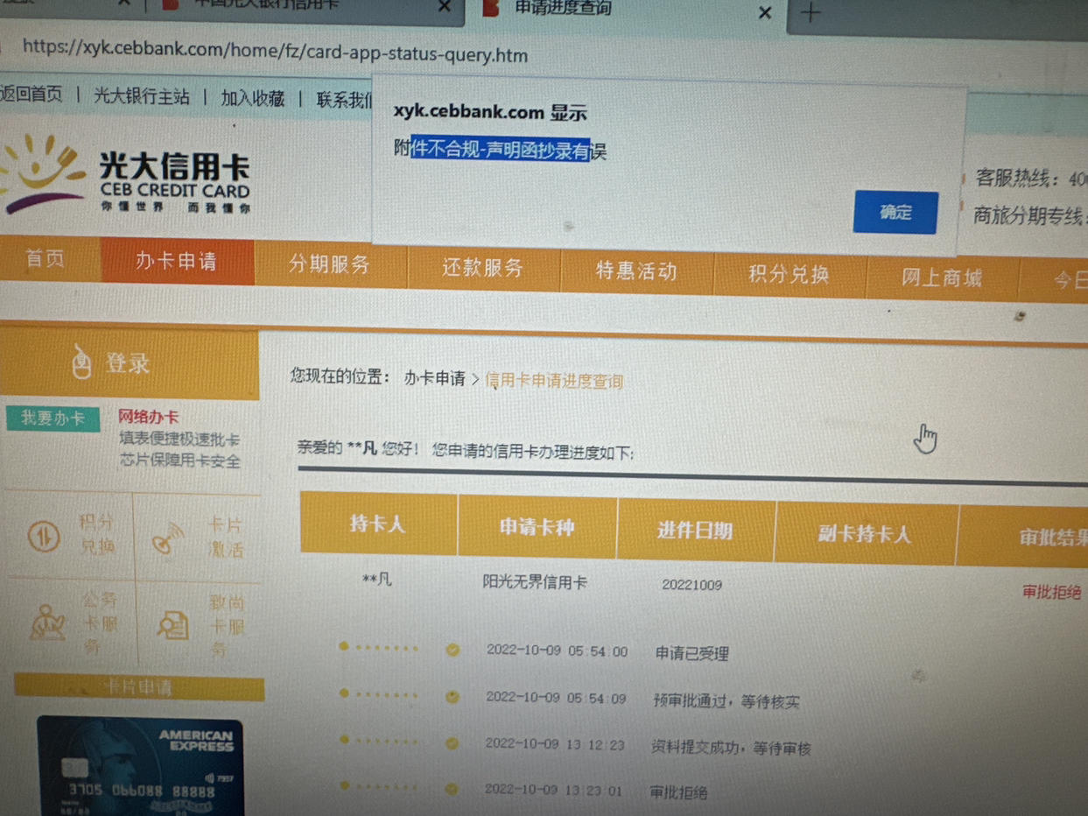
Task: Click the mouse icon beside 登录
Action: (x=81, y=362)
